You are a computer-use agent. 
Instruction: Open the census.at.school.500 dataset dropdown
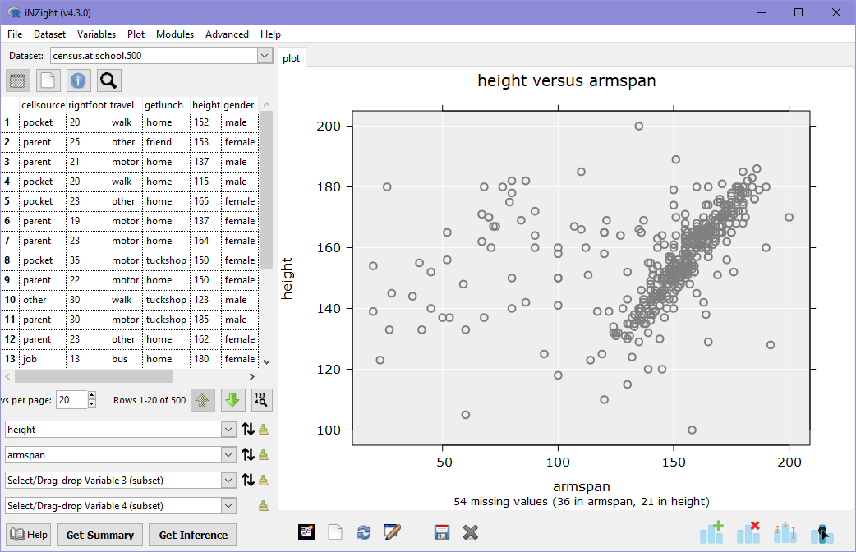click(x=265, y=56)
